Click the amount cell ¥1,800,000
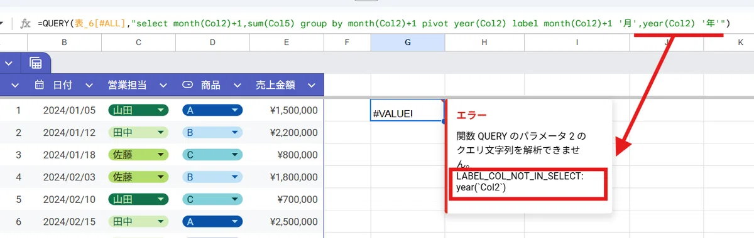This screenshot has width=754, height=238. coord(293,177)
